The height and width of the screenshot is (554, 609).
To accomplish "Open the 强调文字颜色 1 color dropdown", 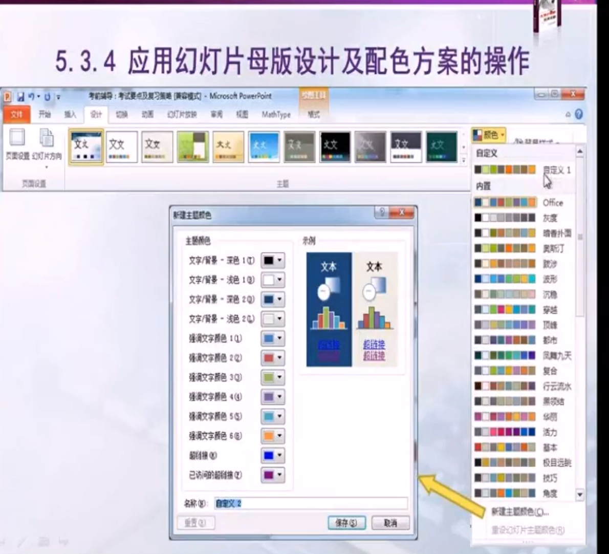I will 273,338.
